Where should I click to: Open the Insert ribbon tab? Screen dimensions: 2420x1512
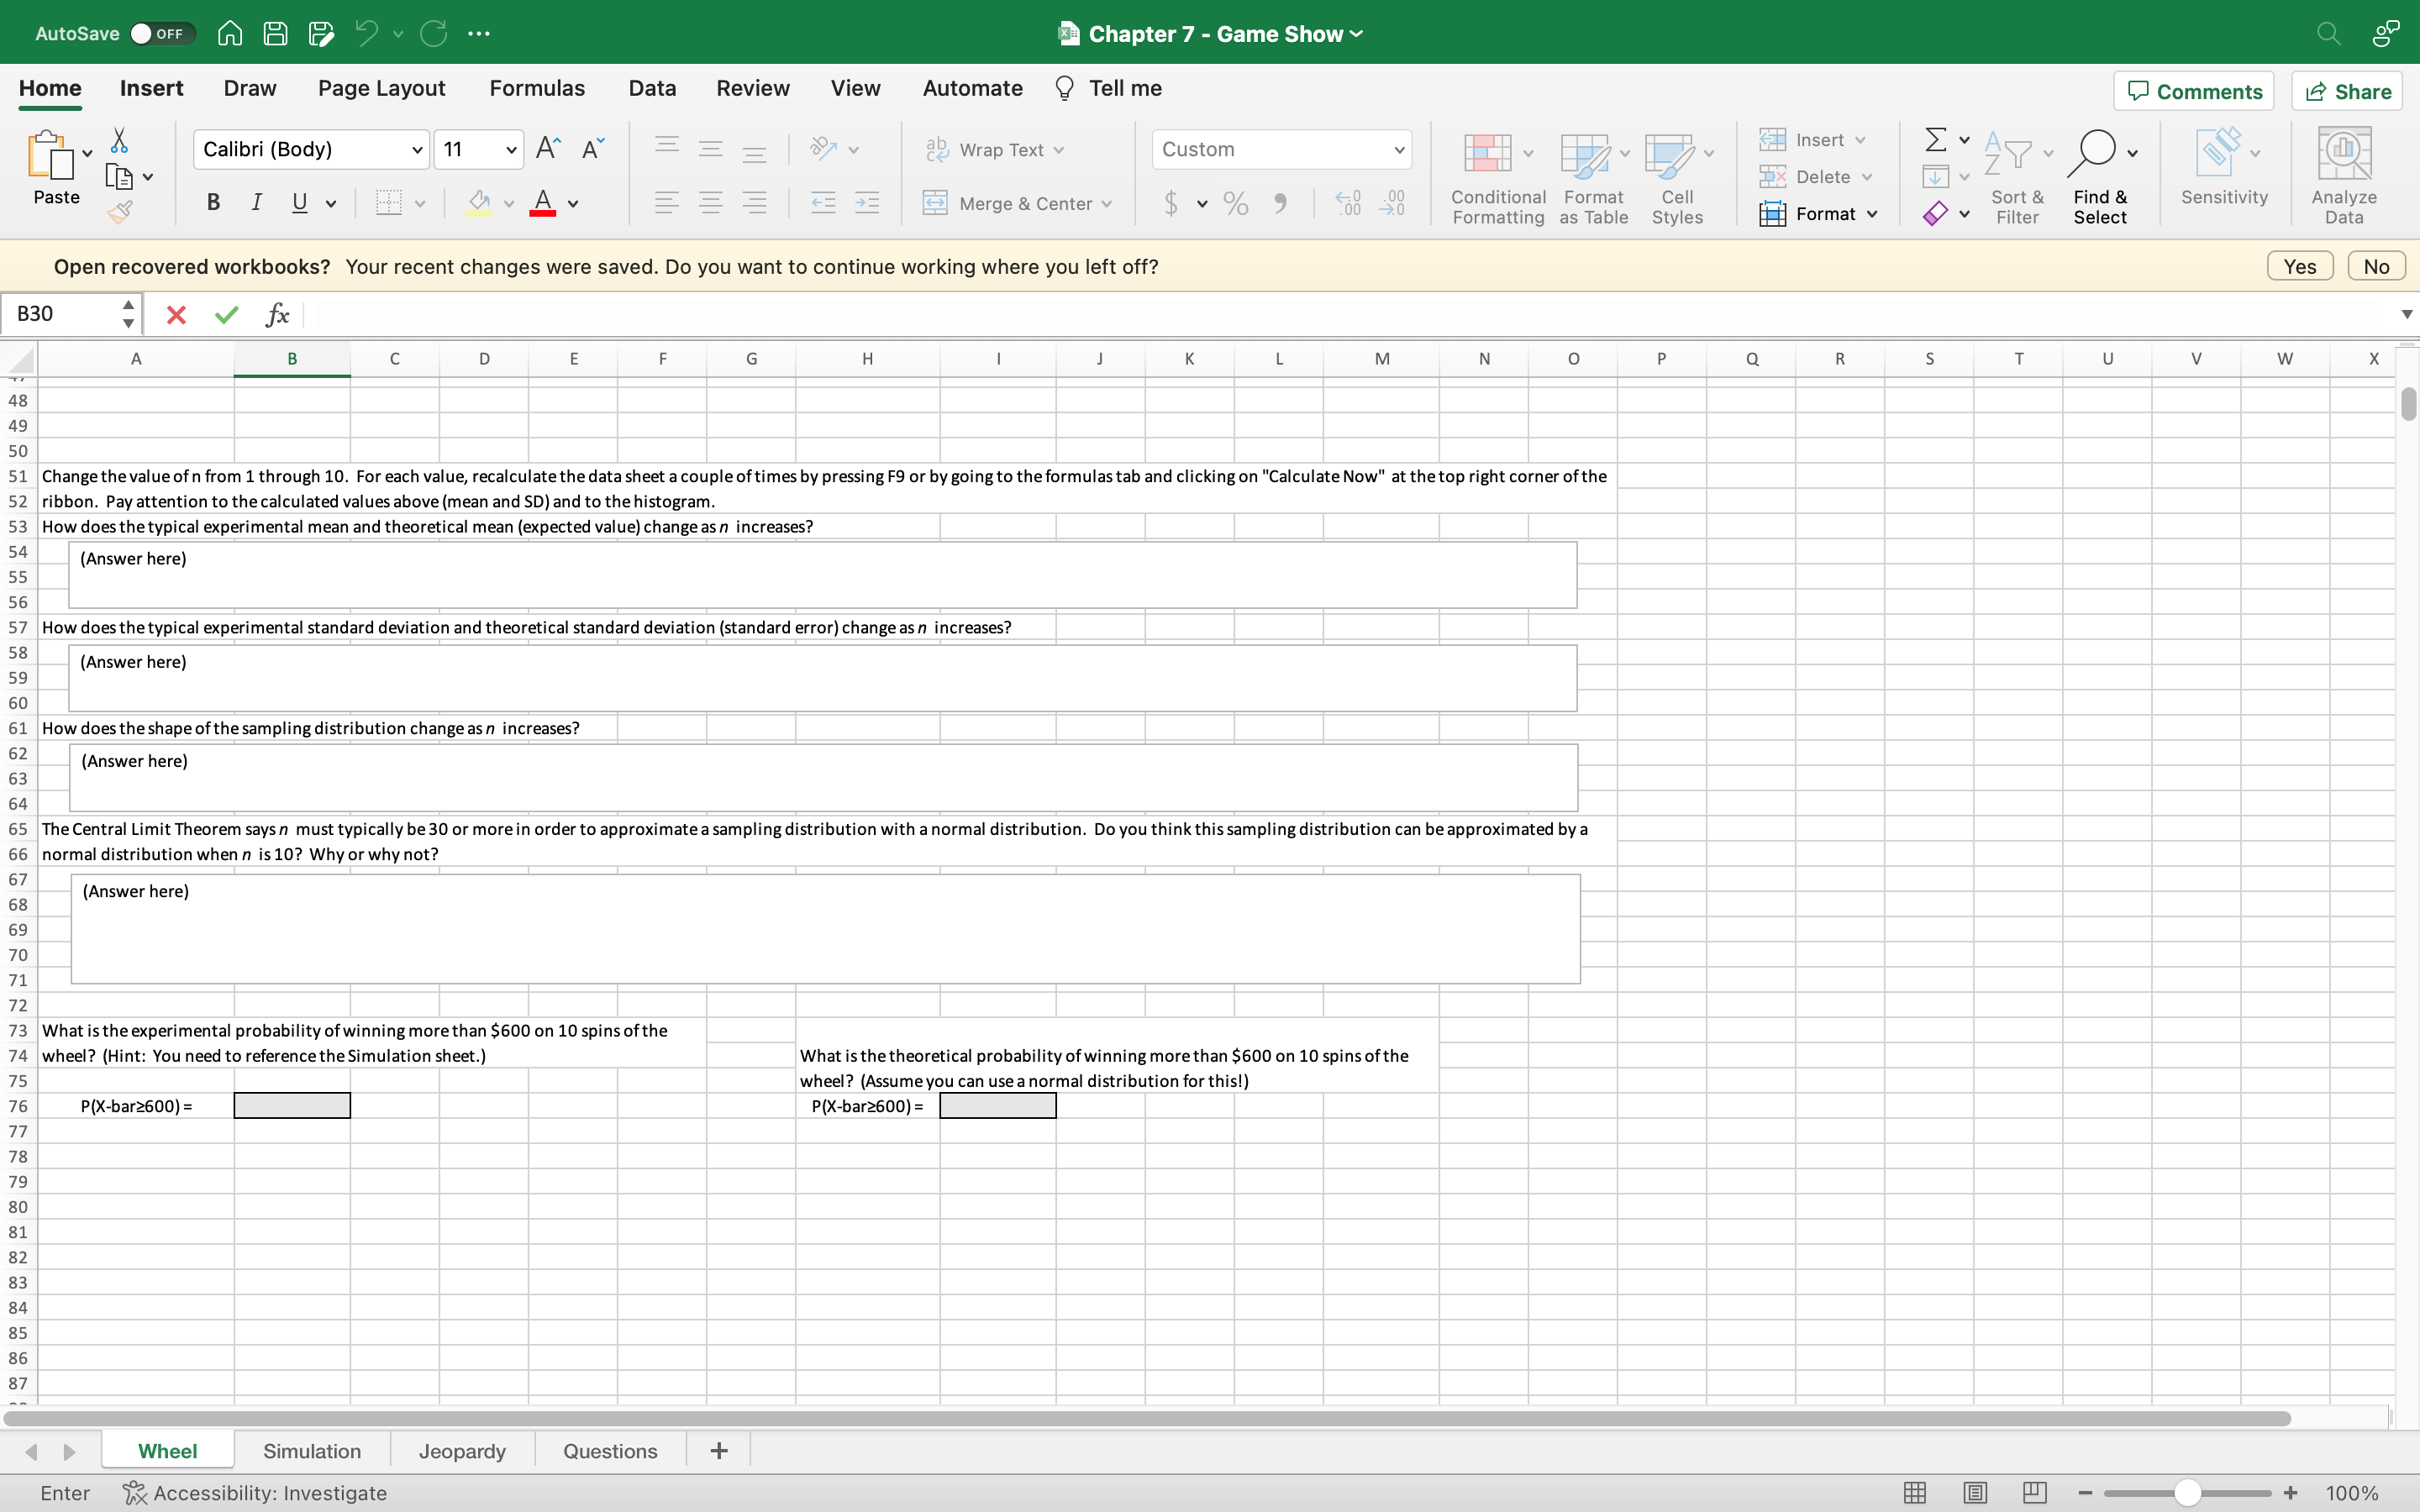[151, 88]
